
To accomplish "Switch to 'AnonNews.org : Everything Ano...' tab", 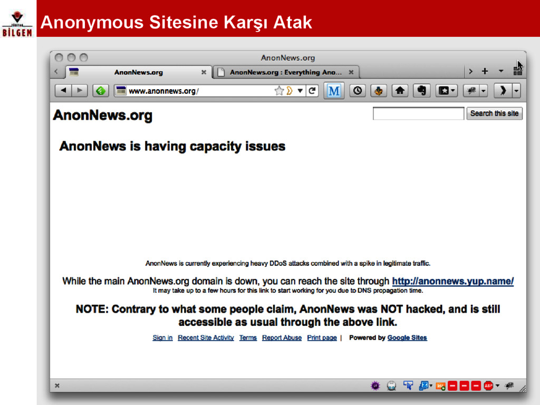I will pyautogui.click(x=286, y=72).
